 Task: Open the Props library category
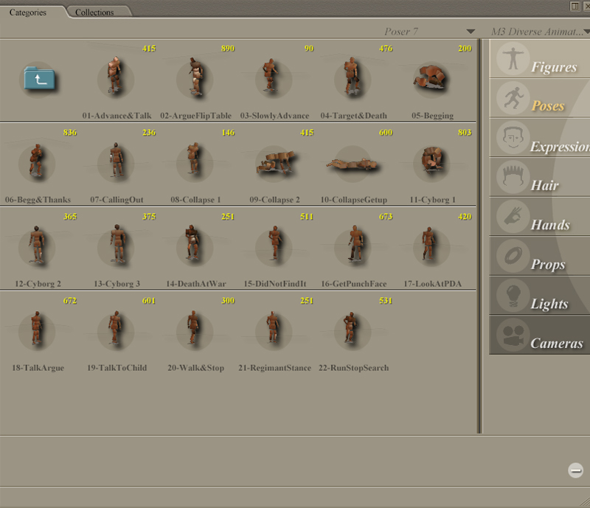(540, 257)
